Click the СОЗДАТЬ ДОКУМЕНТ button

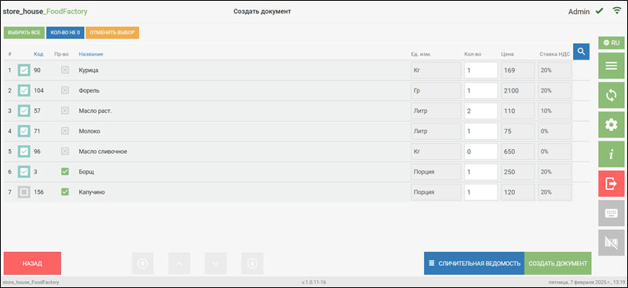point(558,263)
